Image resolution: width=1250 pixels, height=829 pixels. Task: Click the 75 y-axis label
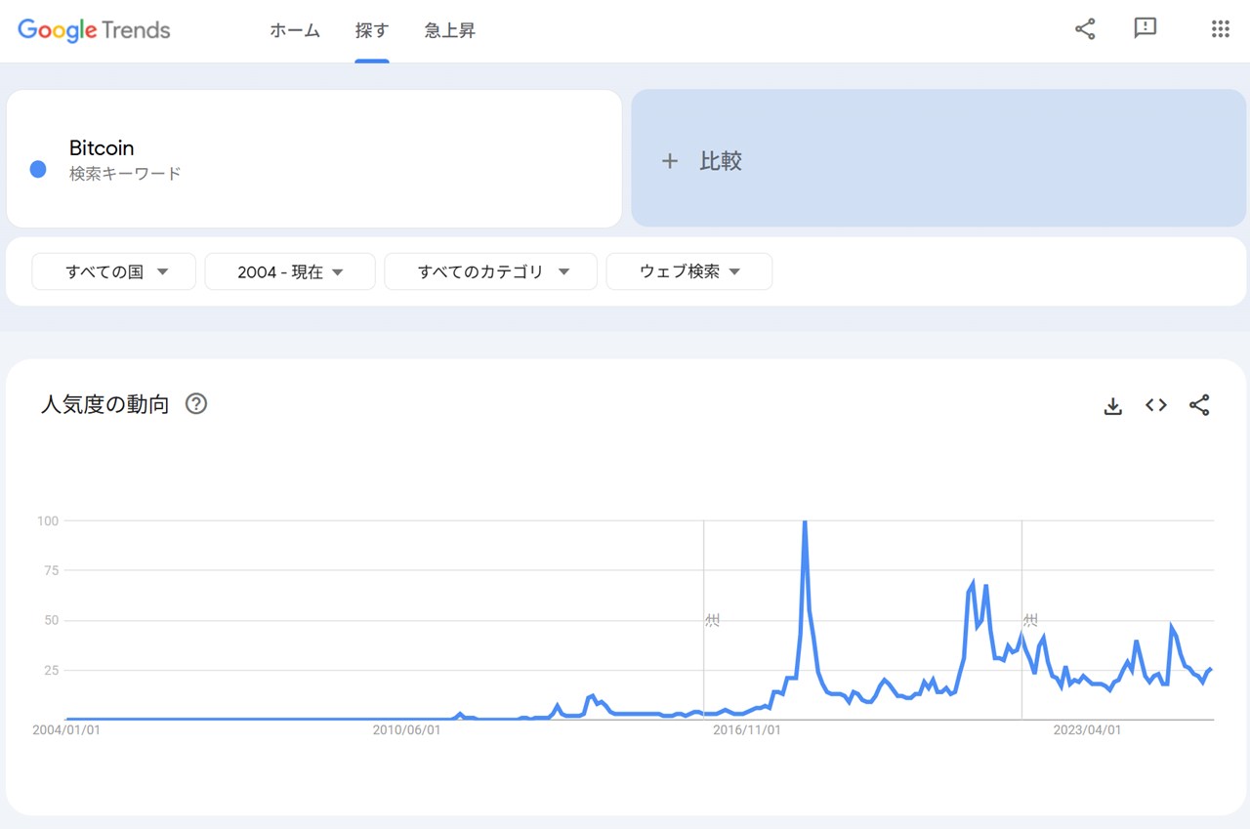51,570
